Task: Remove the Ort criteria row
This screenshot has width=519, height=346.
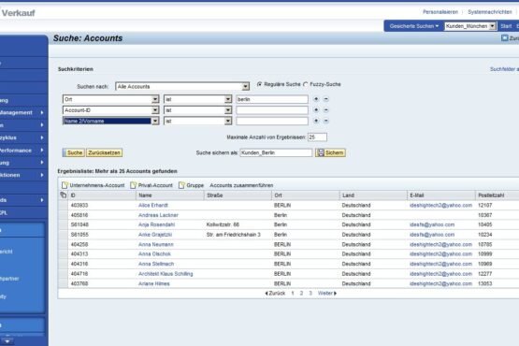Action: pos(326,99)
